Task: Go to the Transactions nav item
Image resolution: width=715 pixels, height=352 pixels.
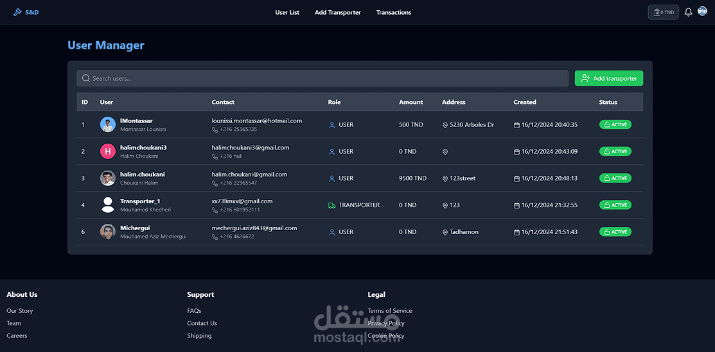Action: click(x=394, y=12)
